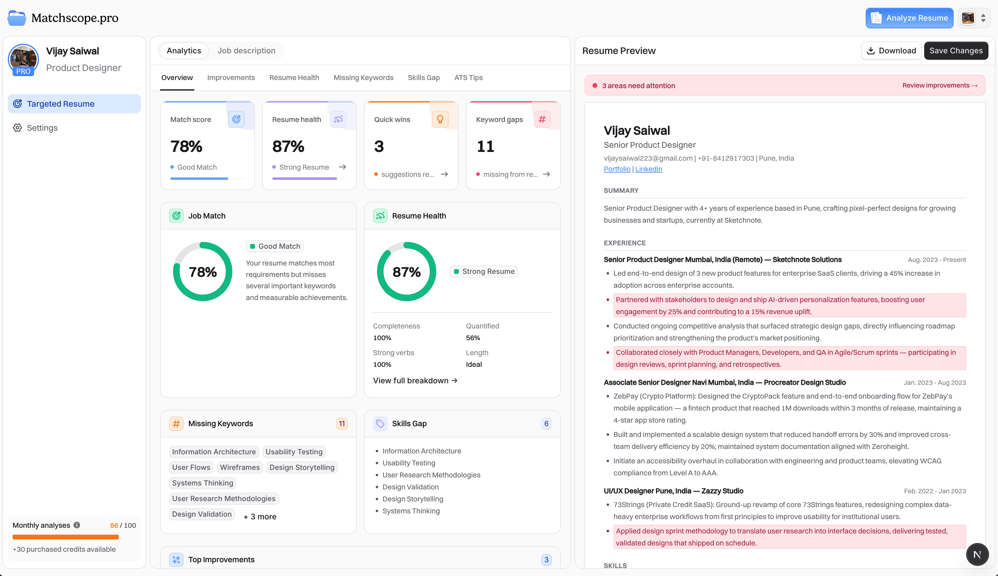This screenshot has width=998, height=576.
Task: Click the Analyze Resume button
Action: (909, 18)
